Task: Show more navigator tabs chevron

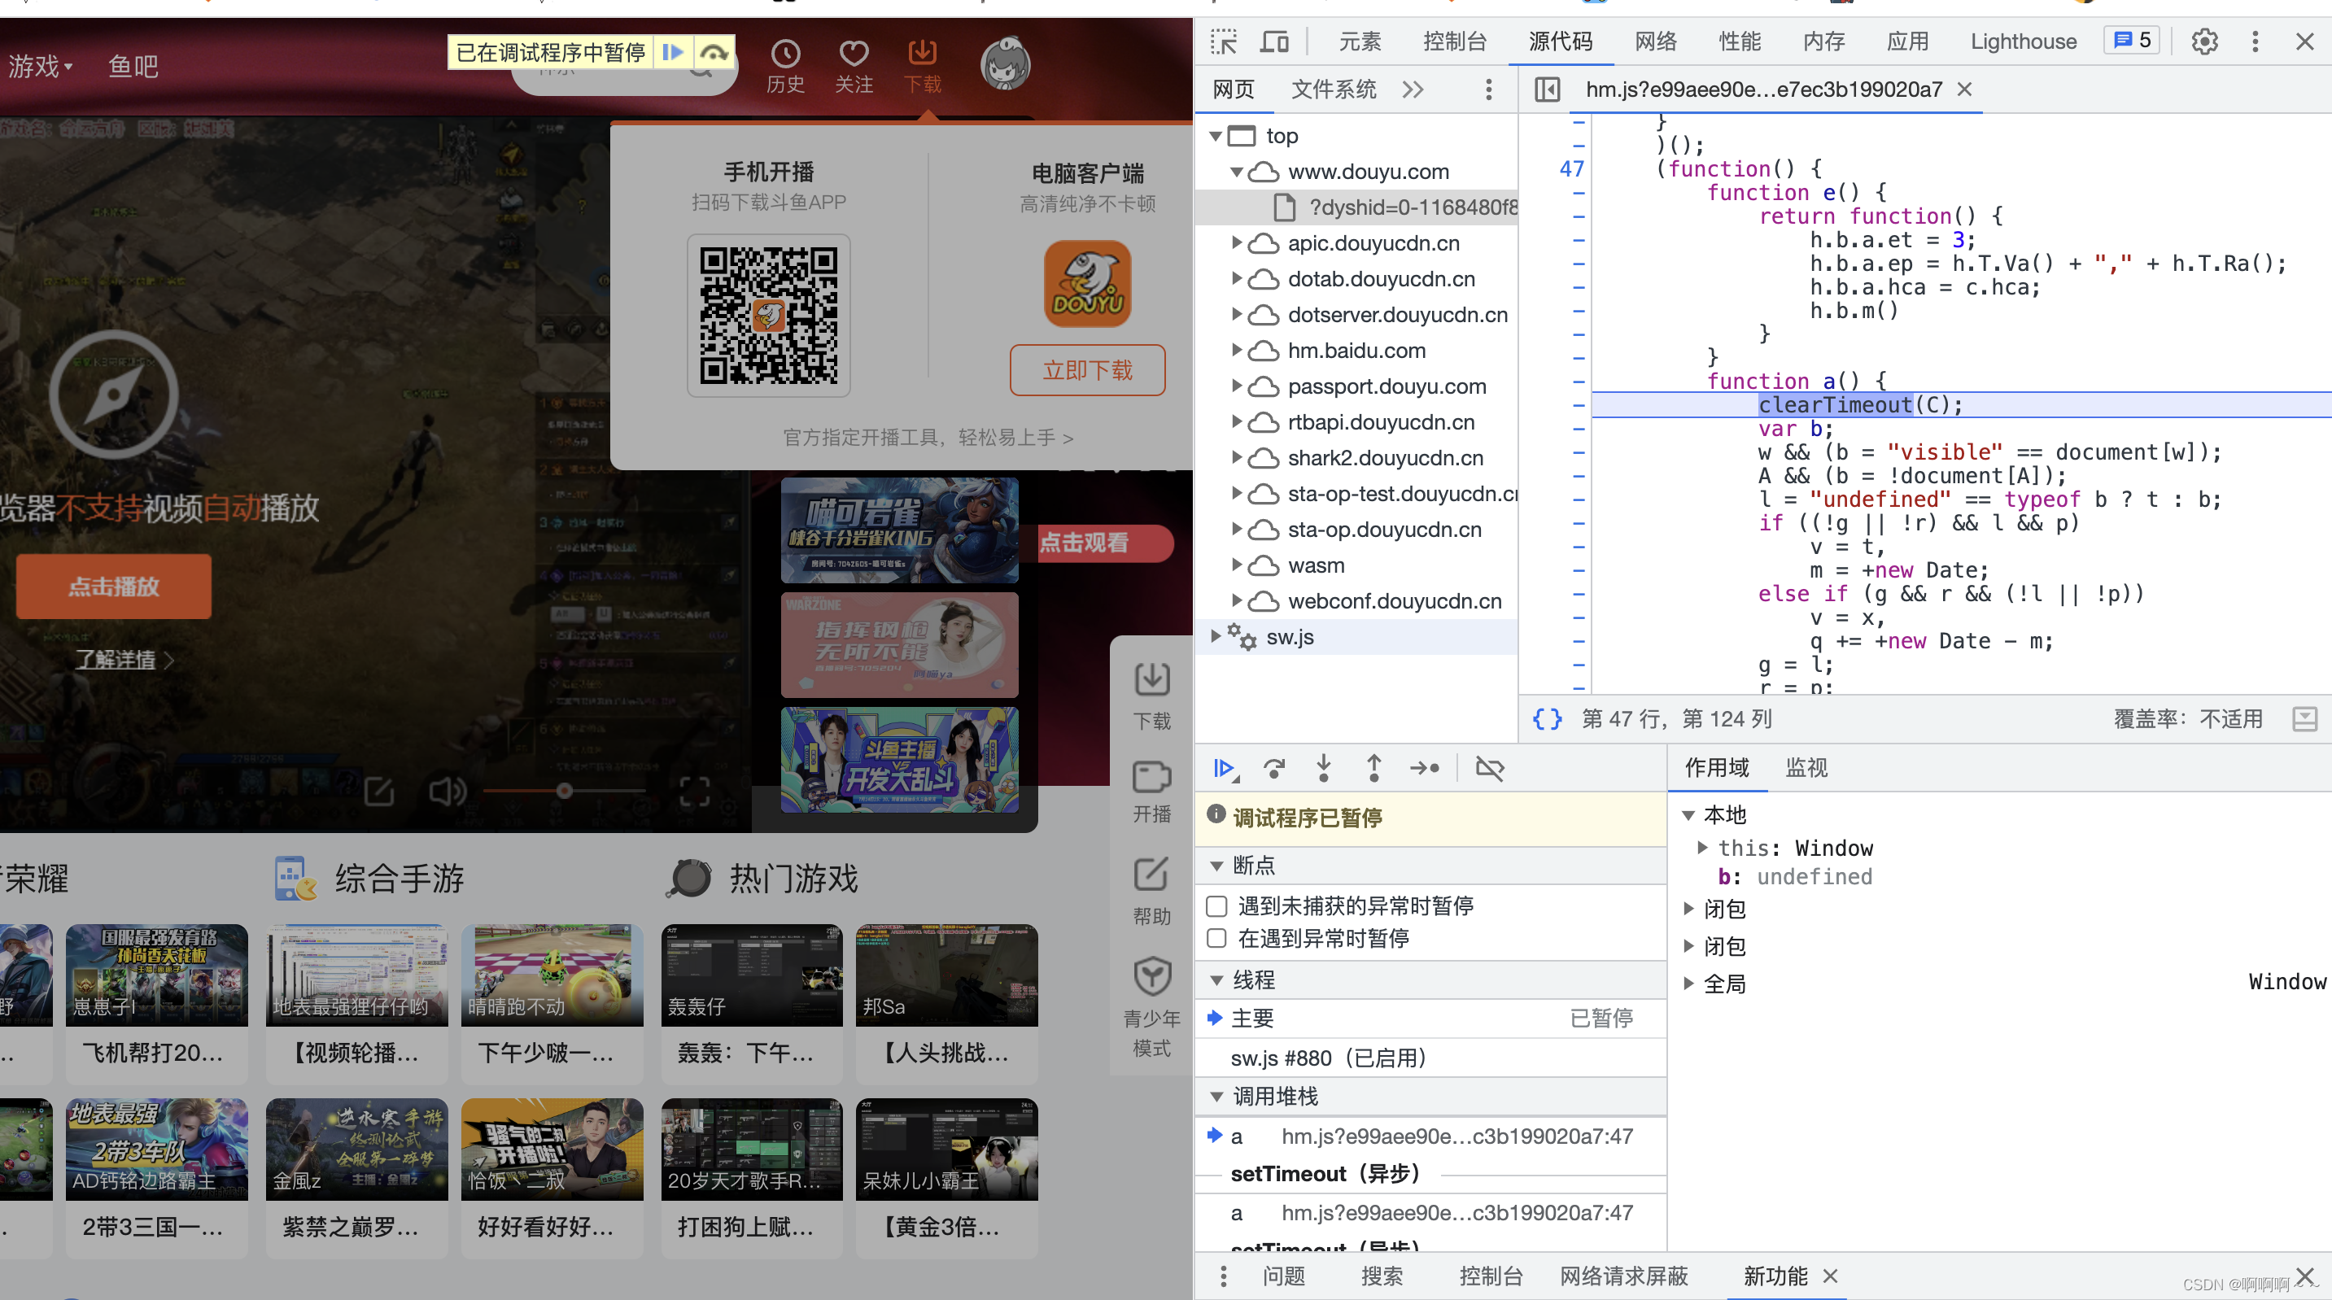Action: (x=1413, y=89)
